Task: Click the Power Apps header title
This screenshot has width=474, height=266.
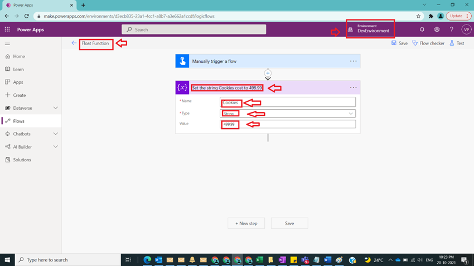Action: [31, 29]
